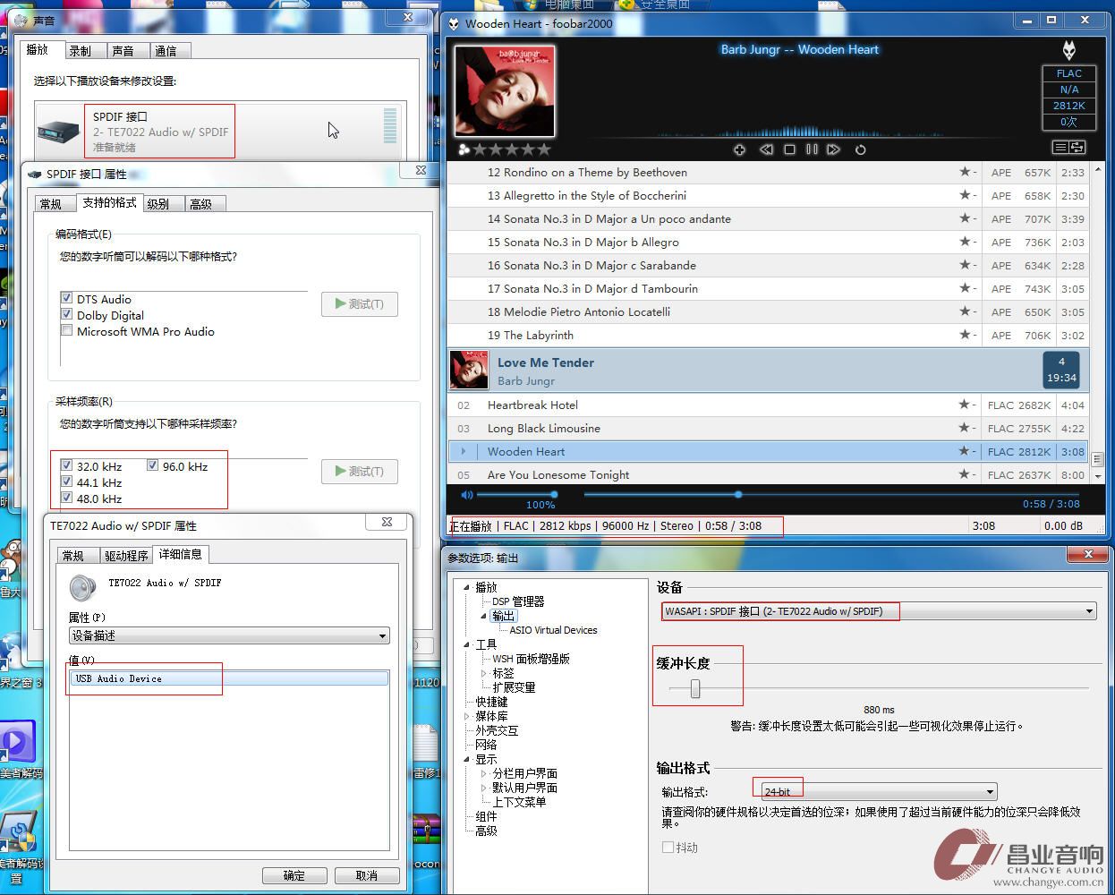This screenshot has width=1115, height=895.
Task: Click 测试 button next to encoding formats
Action: (x=360, y=304)
